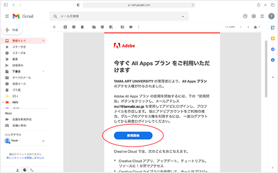Click the Gmail logo
Image resolution: width=278 pixels, height=173 pixels.
[x=23, y=16]
